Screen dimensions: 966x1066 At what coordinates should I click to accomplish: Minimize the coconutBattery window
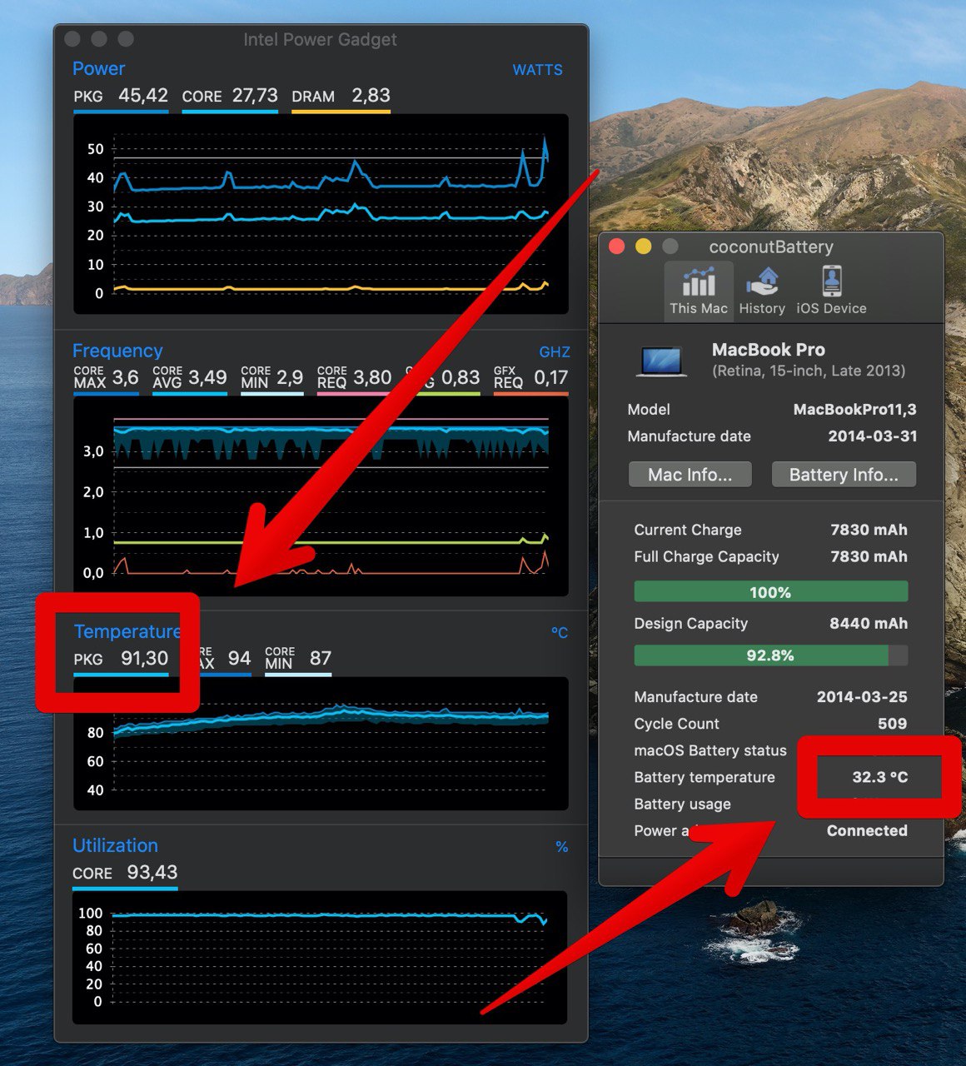pyautogui.click(x=644, y=247)
